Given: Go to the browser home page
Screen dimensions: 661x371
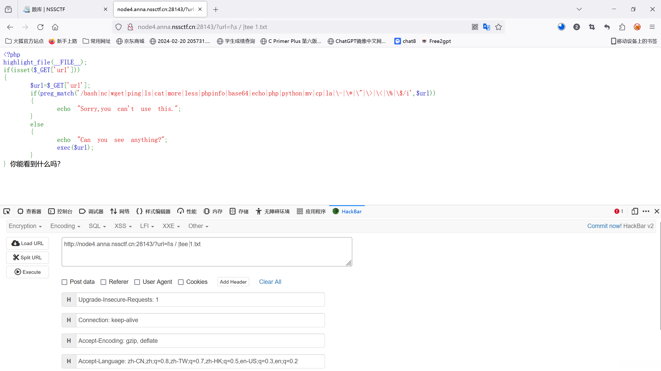Looking at the screenshot, I should coord(55,27).
